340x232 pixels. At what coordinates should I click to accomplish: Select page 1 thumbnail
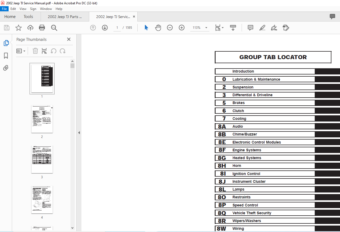42,78
